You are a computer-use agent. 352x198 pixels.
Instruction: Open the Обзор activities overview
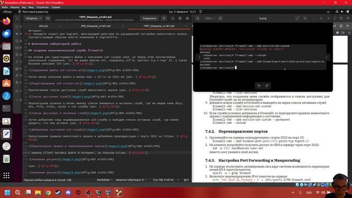click(x=7, y=12)
